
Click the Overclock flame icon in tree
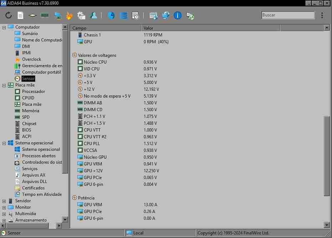17,59
